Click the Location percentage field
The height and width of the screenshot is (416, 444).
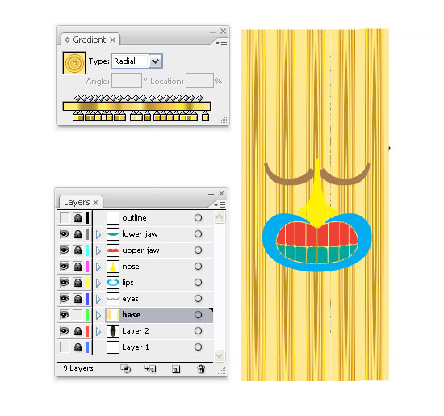click(199, 81)
